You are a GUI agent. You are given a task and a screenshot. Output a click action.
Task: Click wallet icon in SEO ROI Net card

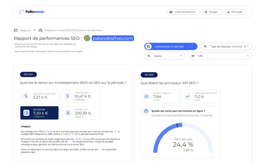[26, 113]
